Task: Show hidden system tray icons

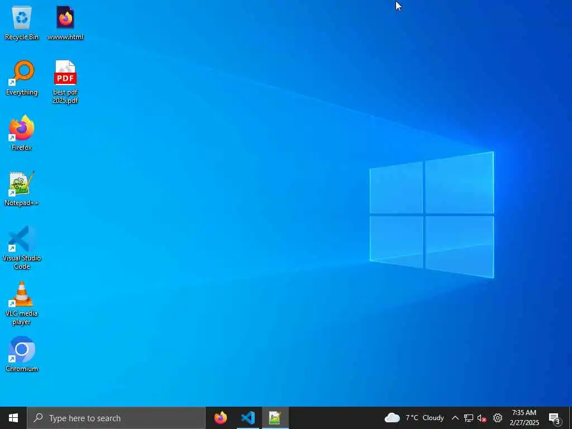Action: pos(455,418)
